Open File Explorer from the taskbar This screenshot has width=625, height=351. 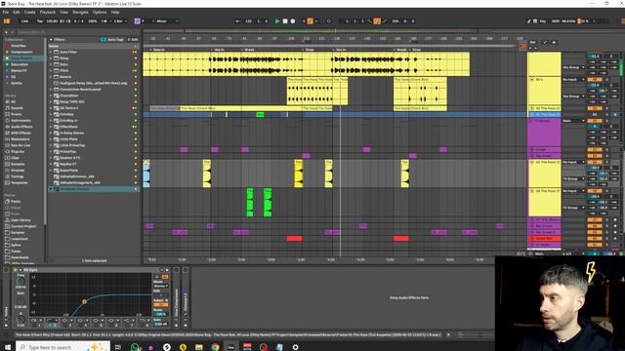199,347
